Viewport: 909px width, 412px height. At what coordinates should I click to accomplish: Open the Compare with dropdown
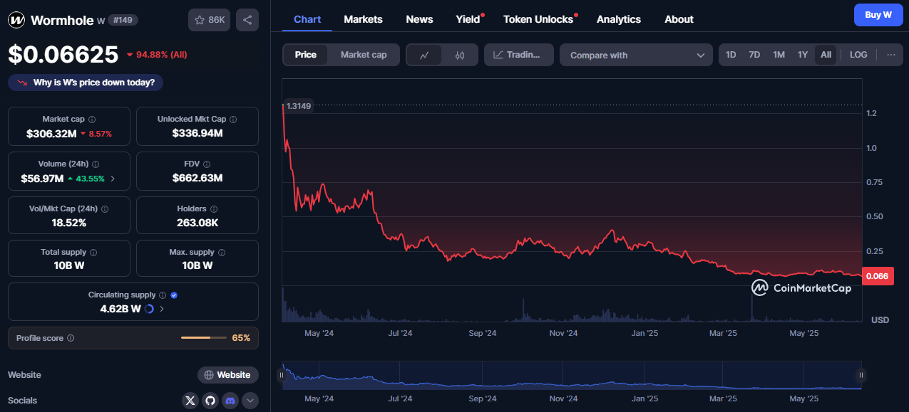pyautogui.click(x=636, y=55)
